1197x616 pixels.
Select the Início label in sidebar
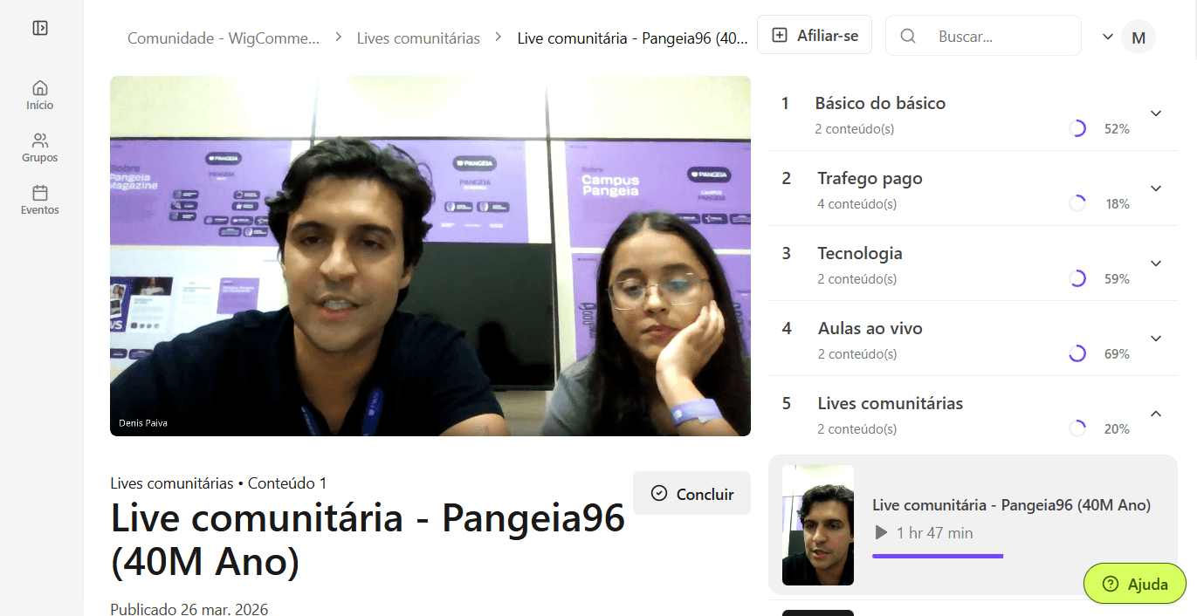(40, 106)
